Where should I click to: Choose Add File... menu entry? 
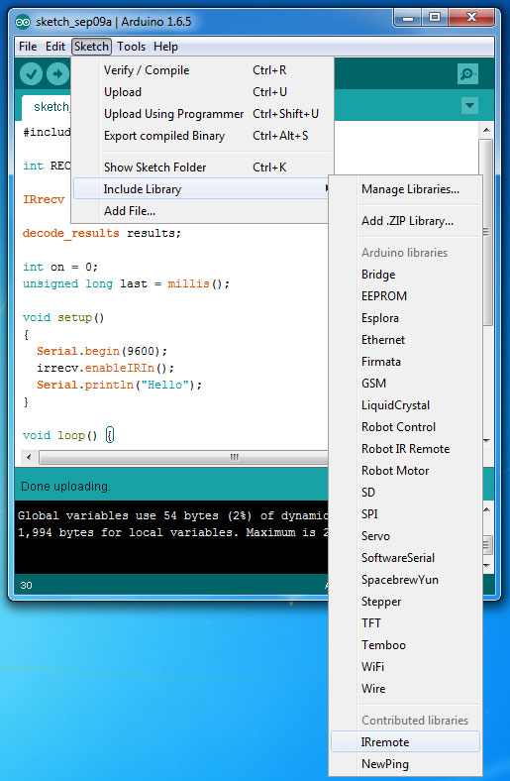coord(202,211)
